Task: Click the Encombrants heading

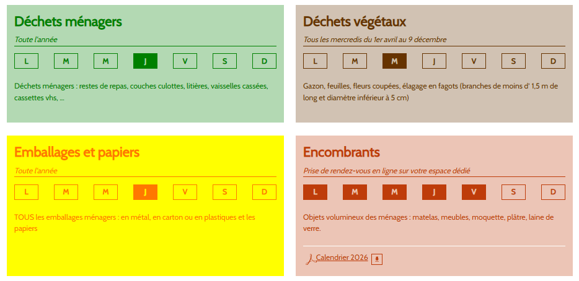Action: 342,152
